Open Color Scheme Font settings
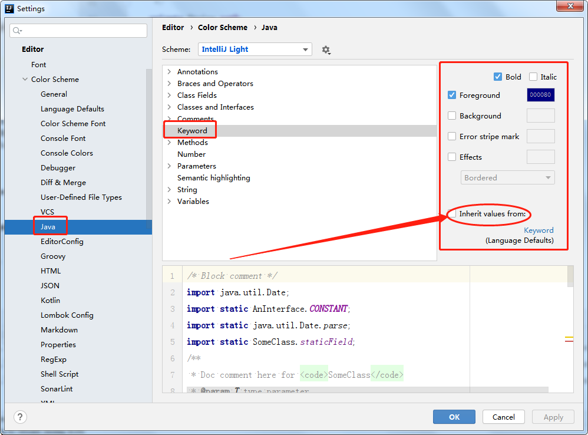The height and width of the screenshot is (435, 588). pyautogui.click(x=73, y=123)
